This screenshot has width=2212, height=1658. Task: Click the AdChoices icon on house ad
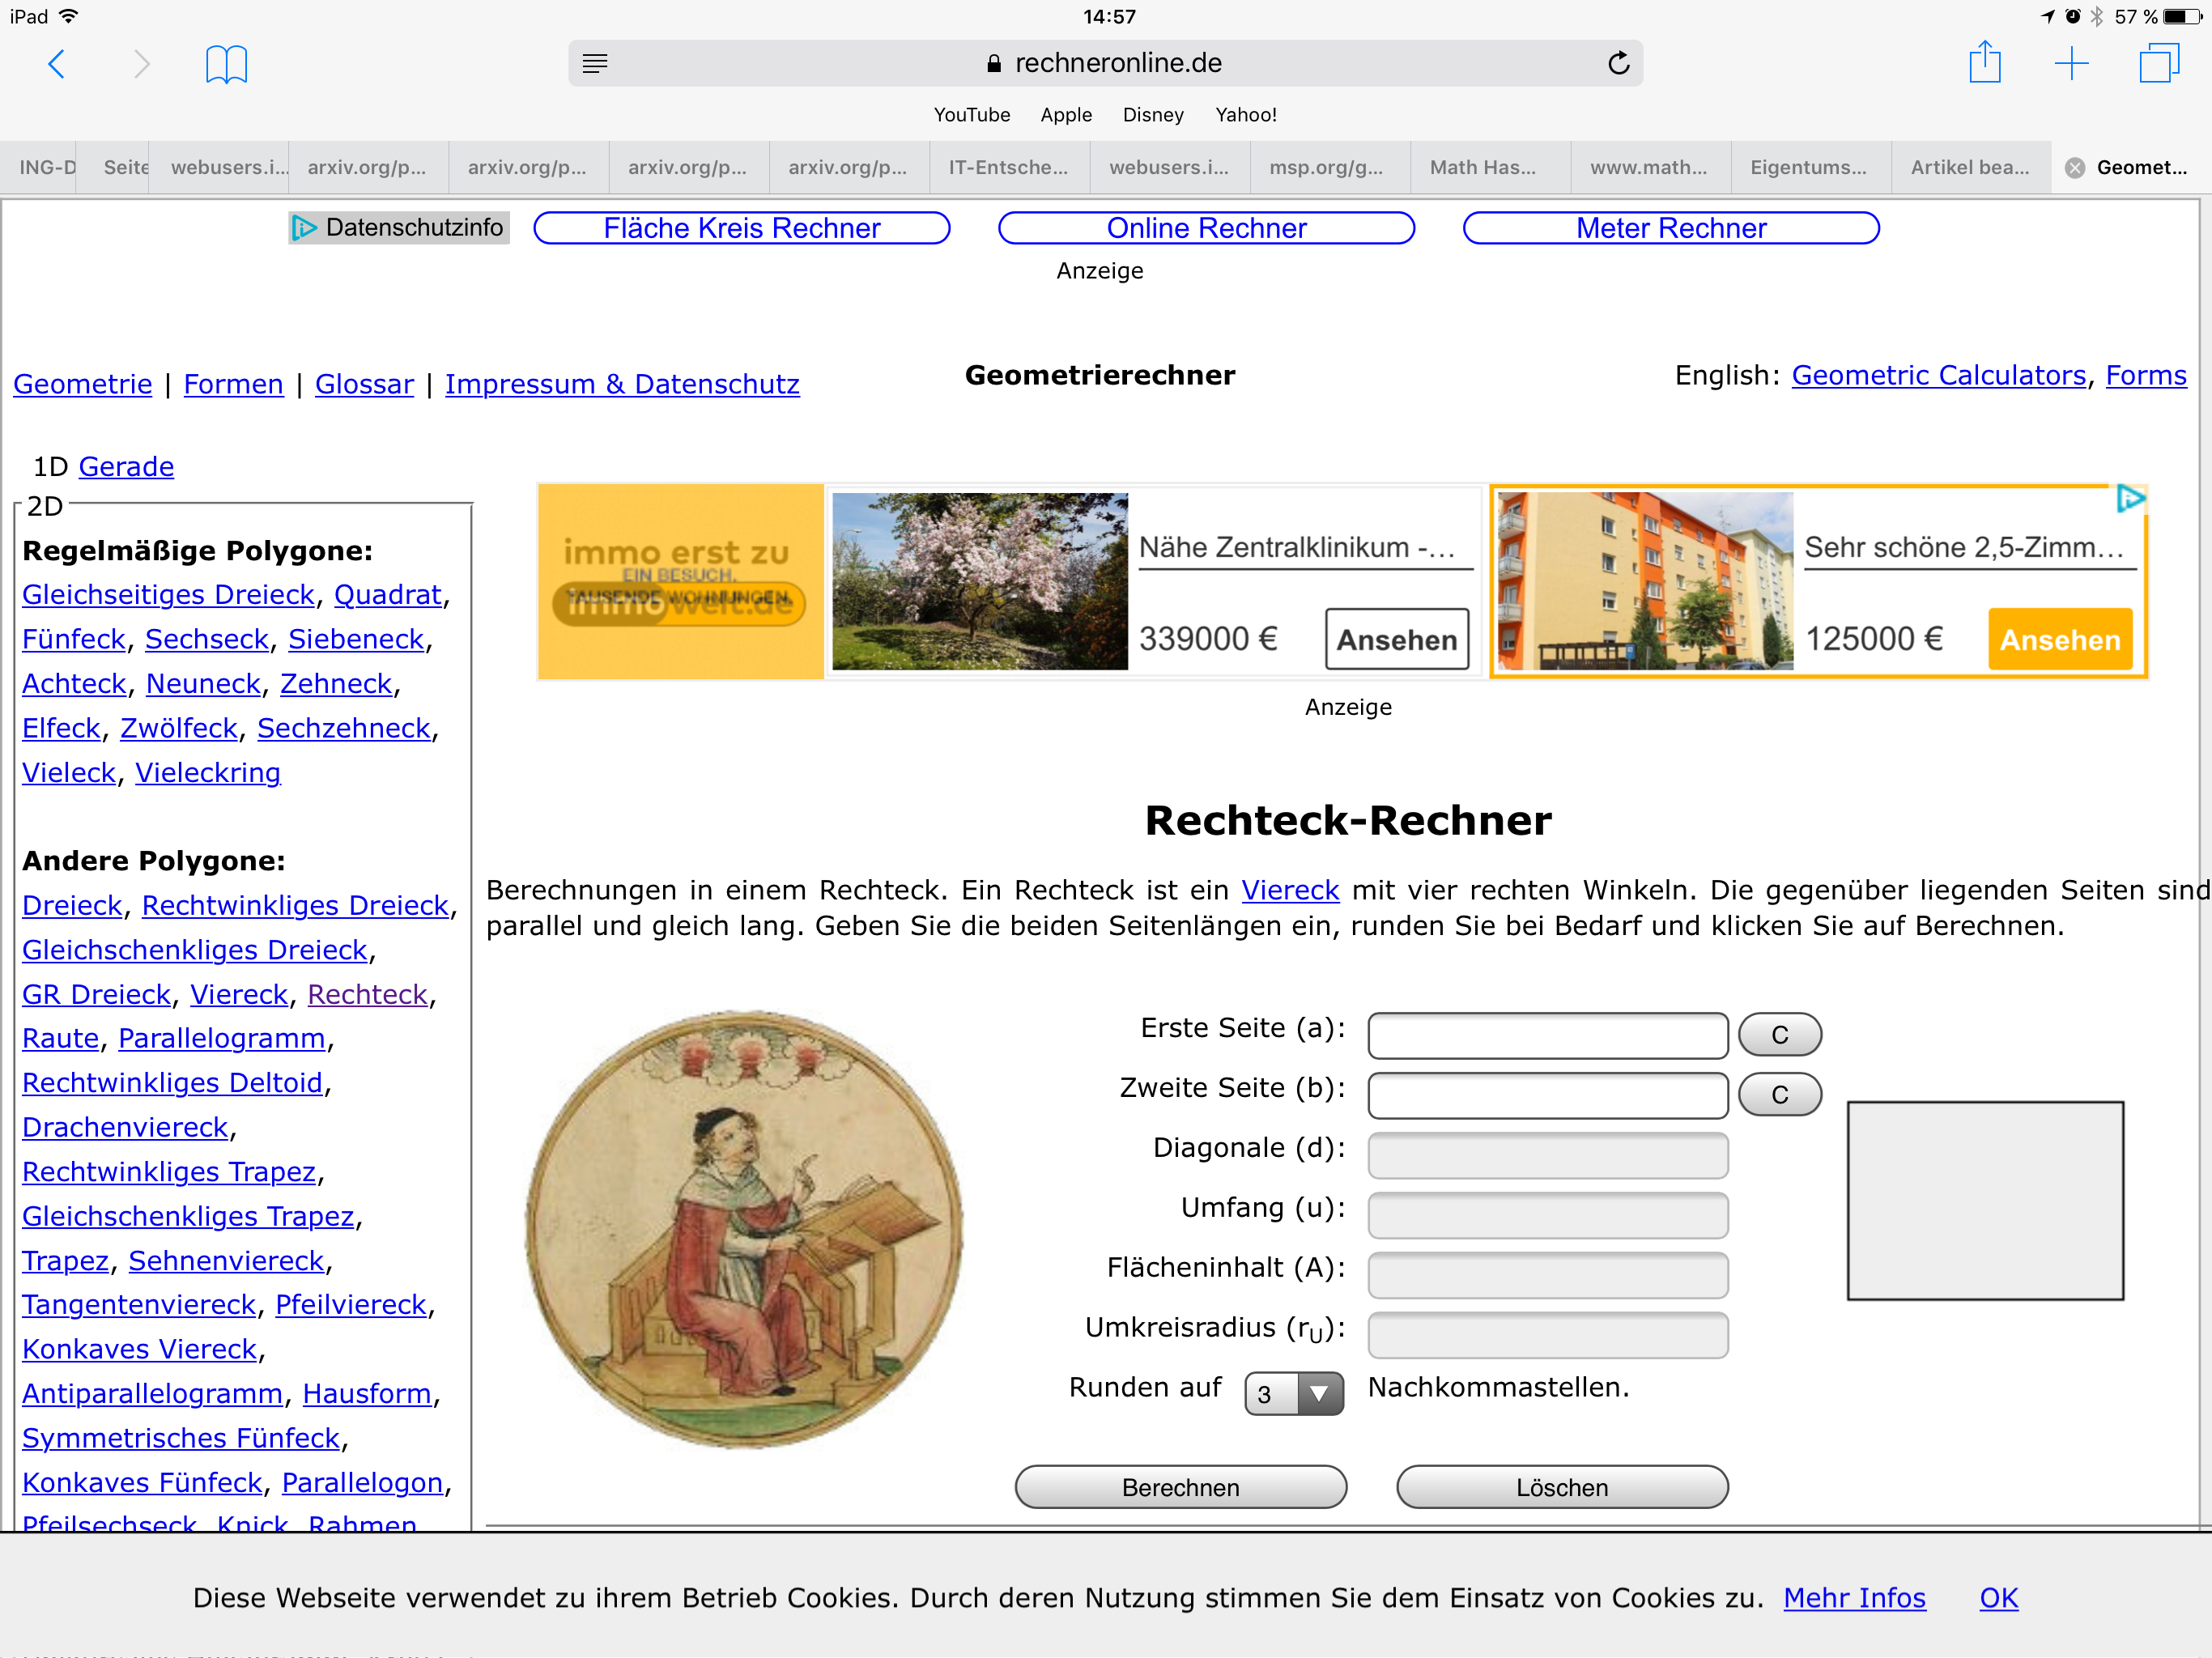(2130, 498)
